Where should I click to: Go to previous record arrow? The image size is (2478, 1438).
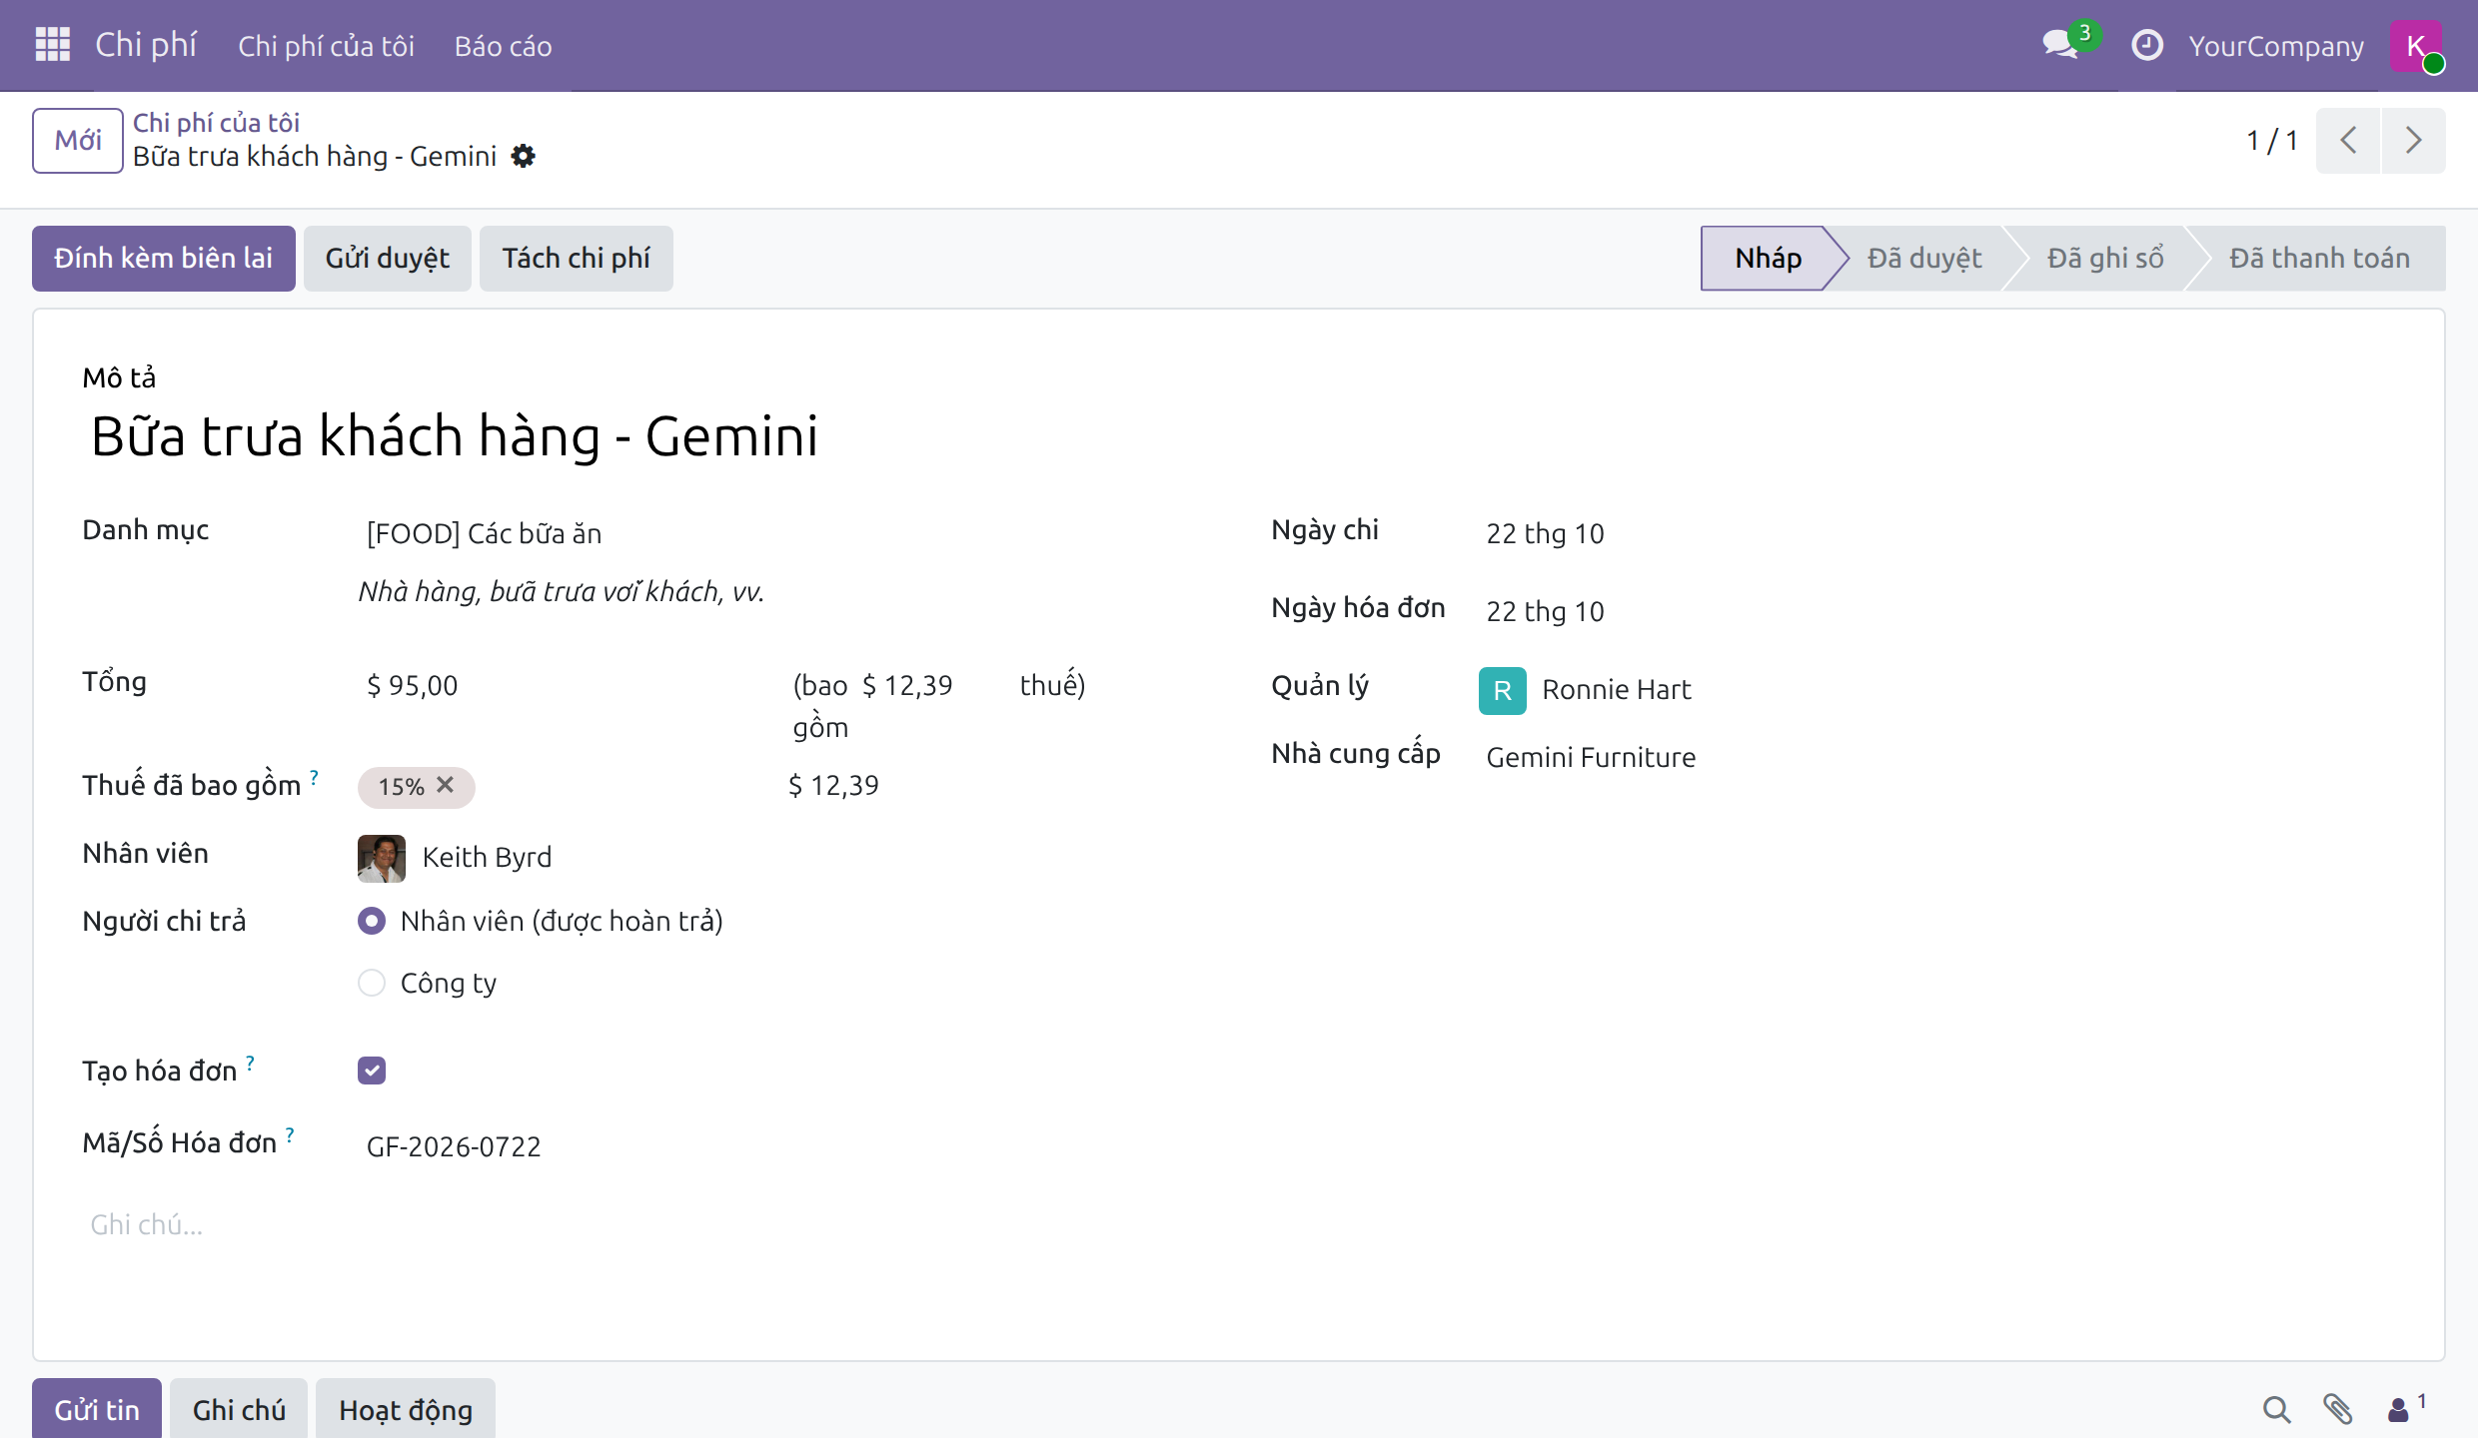coord(2348,141)
